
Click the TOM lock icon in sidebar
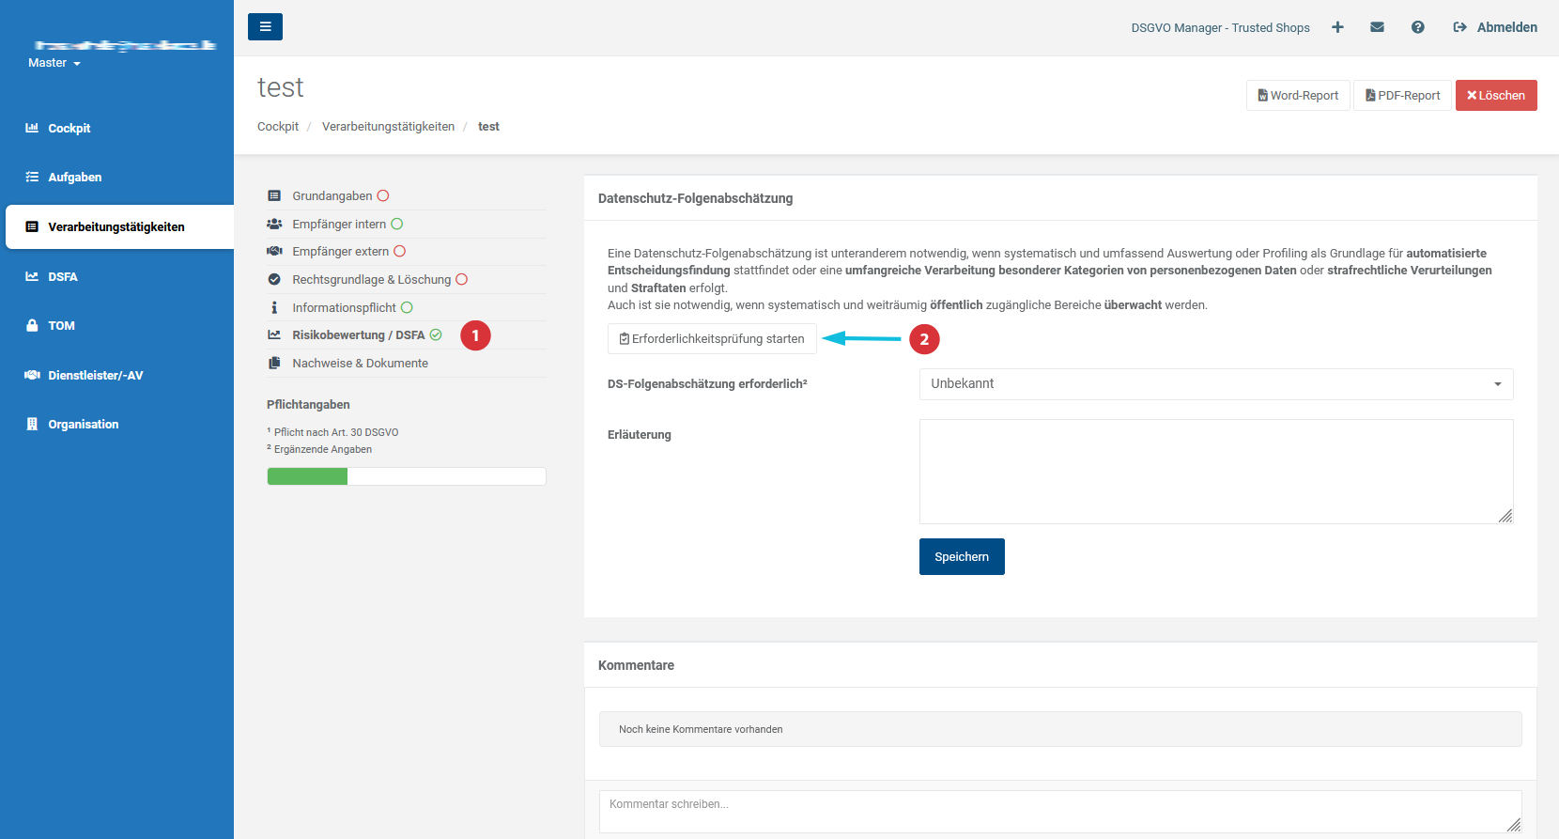[x=32, y=326]
